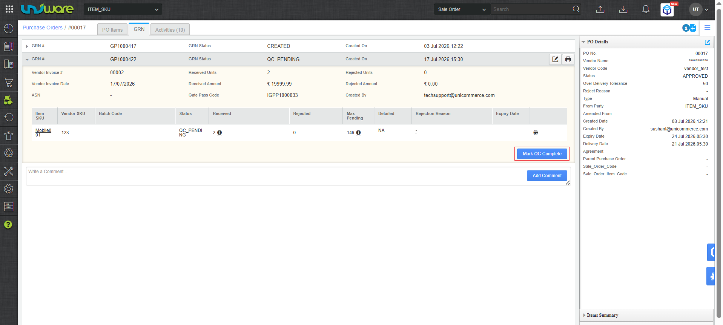723x325 pixels.
Task: Click the page vertical scrollbar
Action: click(719, 162)
